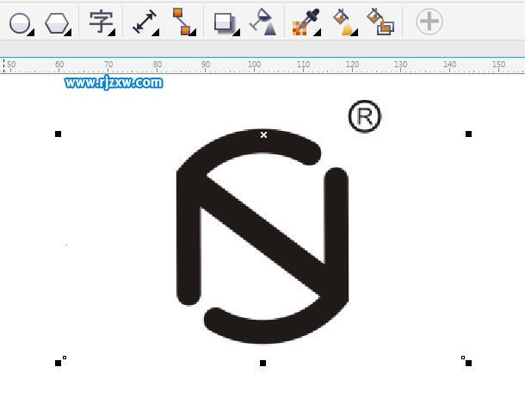Select the Text tool labeled 字
The width and height of the screenshot is (525, 411).
coord(100,22)
